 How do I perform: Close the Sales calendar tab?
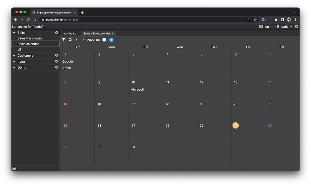[x=113, y=33]
